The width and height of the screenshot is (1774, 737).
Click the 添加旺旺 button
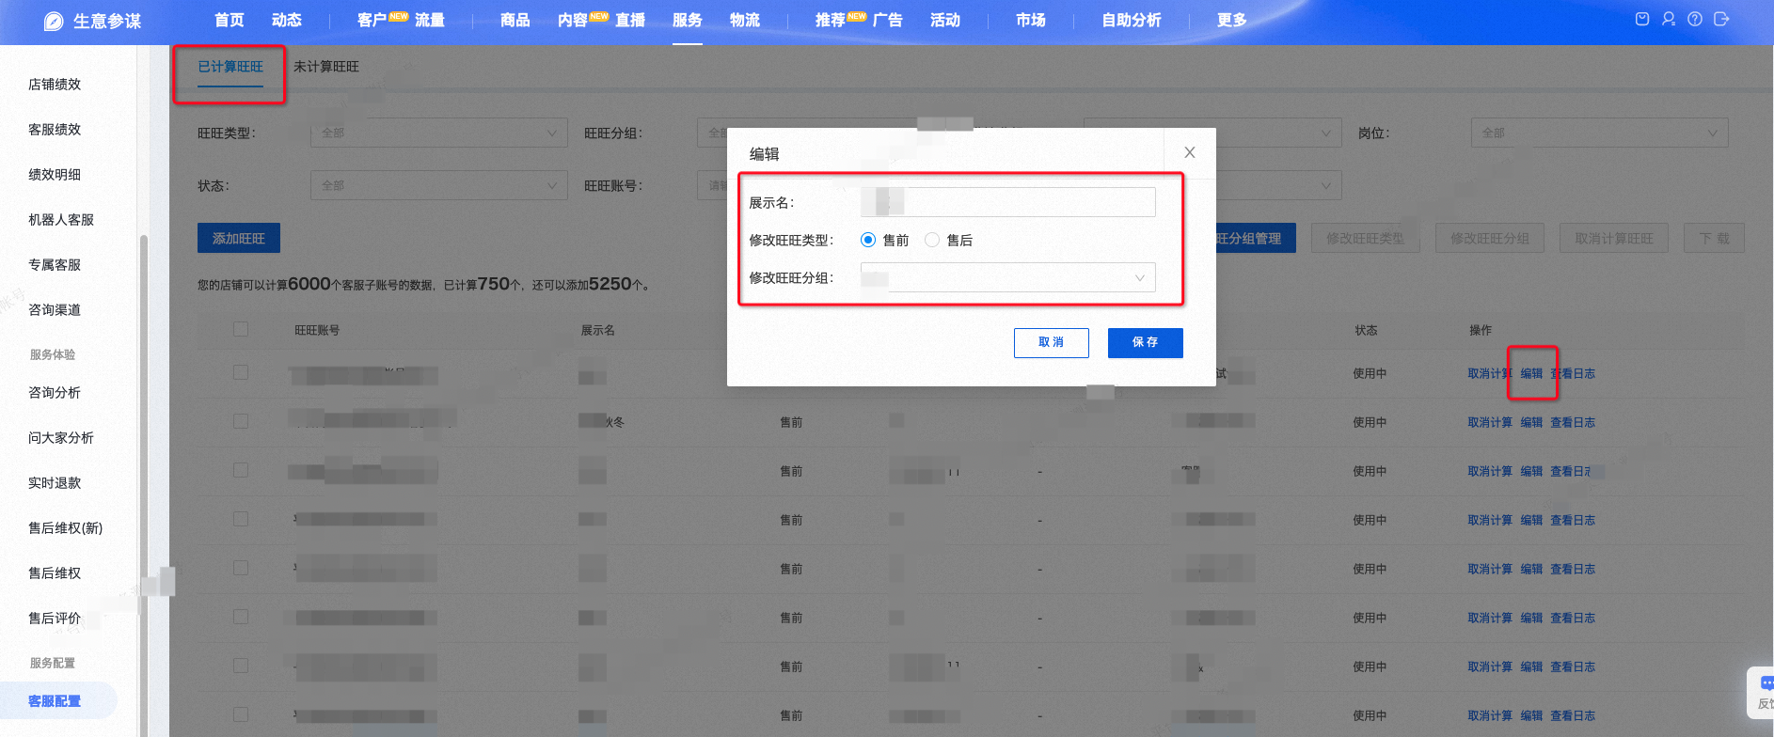tap(239, 238)
